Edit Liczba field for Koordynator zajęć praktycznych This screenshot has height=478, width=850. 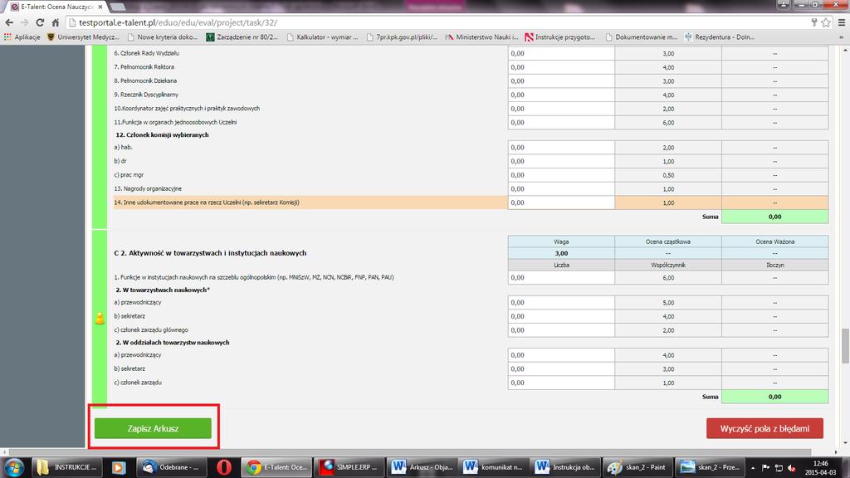(x=561, y=109)
